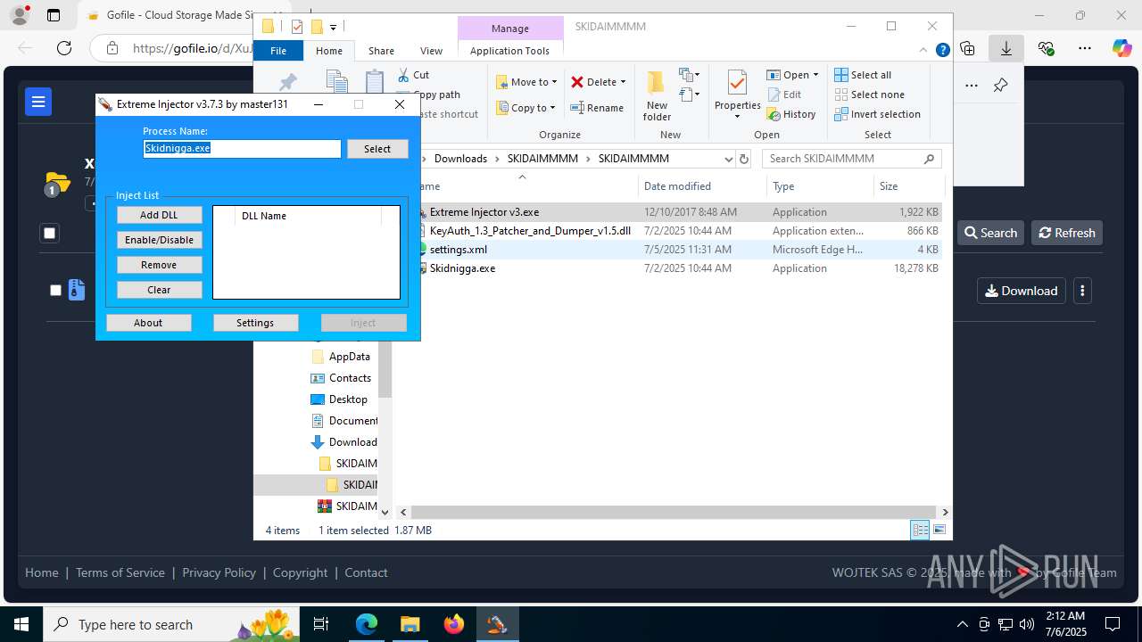Click the Downloads breadcrumb in address bar

coord(460,159)
